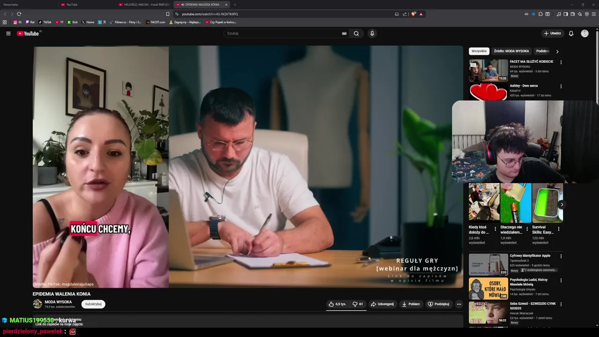The height and width of the screenshot is (337, 599).
Task: Switch to the HELLFIELD, MACIAS browser tab
Action: pos(144,4)
